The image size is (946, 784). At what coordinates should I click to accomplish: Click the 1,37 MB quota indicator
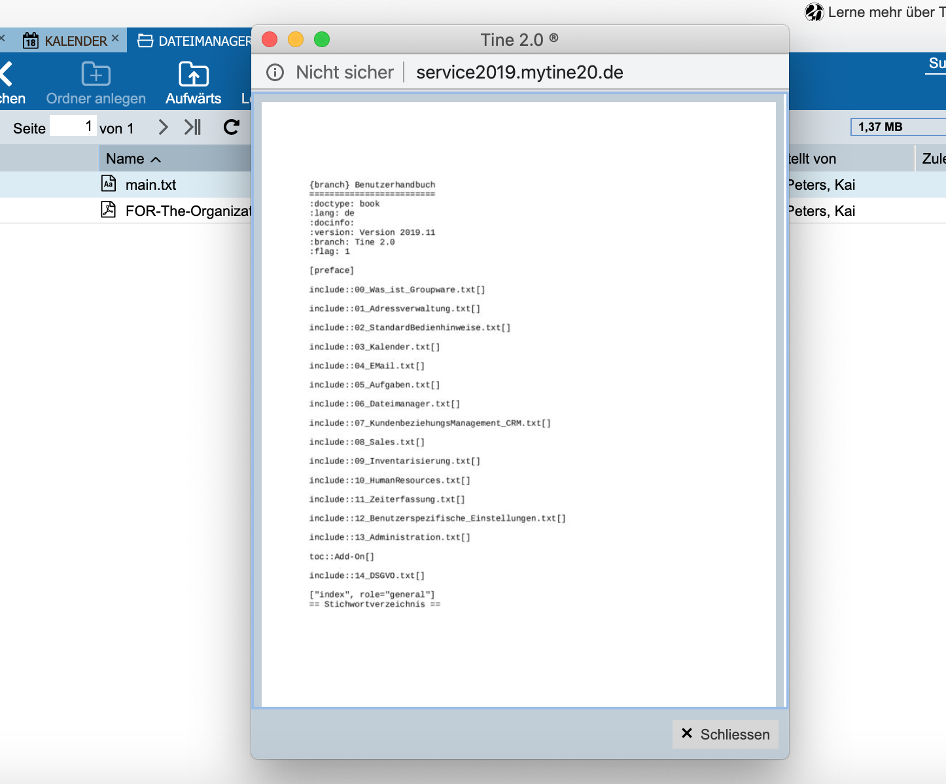tap(898, 127)
